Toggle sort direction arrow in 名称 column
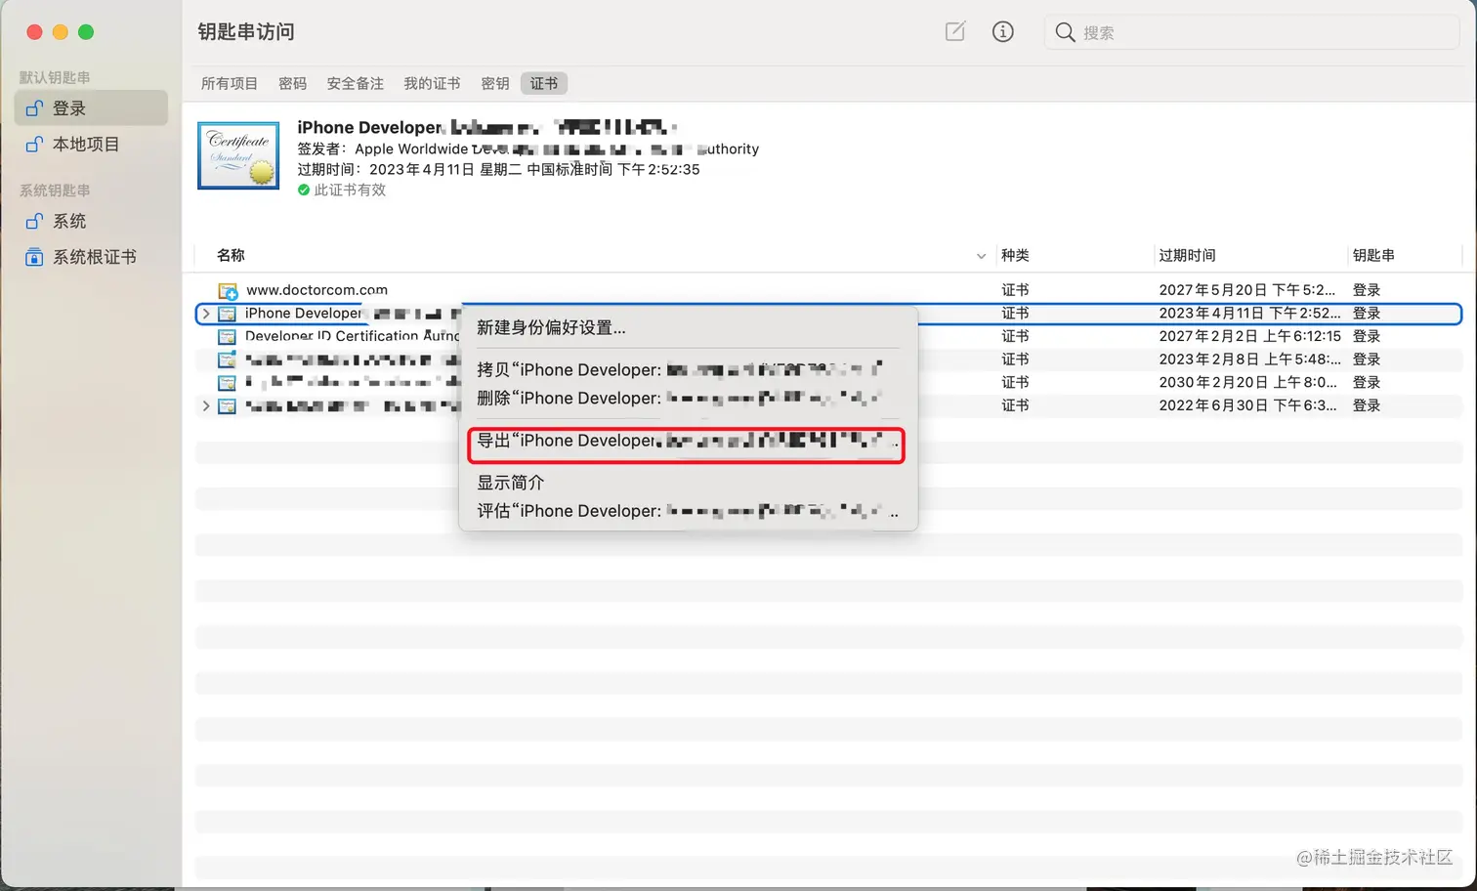Image resolution: width=1477 pixels, height=891 pixels. [981, 256]
